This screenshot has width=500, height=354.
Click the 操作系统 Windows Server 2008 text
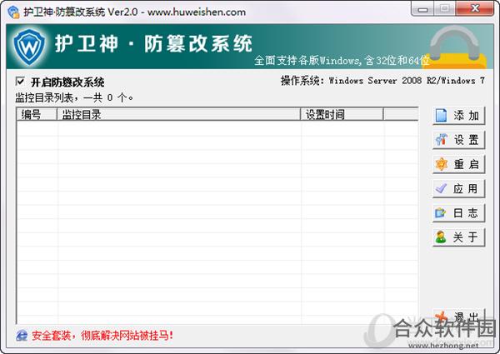coord(382,81)
